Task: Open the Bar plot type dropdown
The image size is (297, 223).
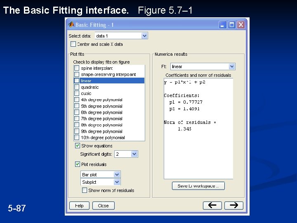Action: click(101, 174)
